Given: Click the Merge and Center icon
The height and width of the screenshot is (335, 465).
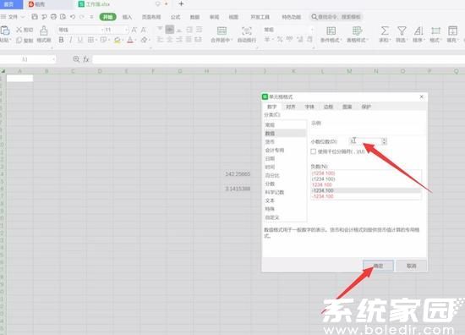Looking at the screenshot, I should [222, 30].
